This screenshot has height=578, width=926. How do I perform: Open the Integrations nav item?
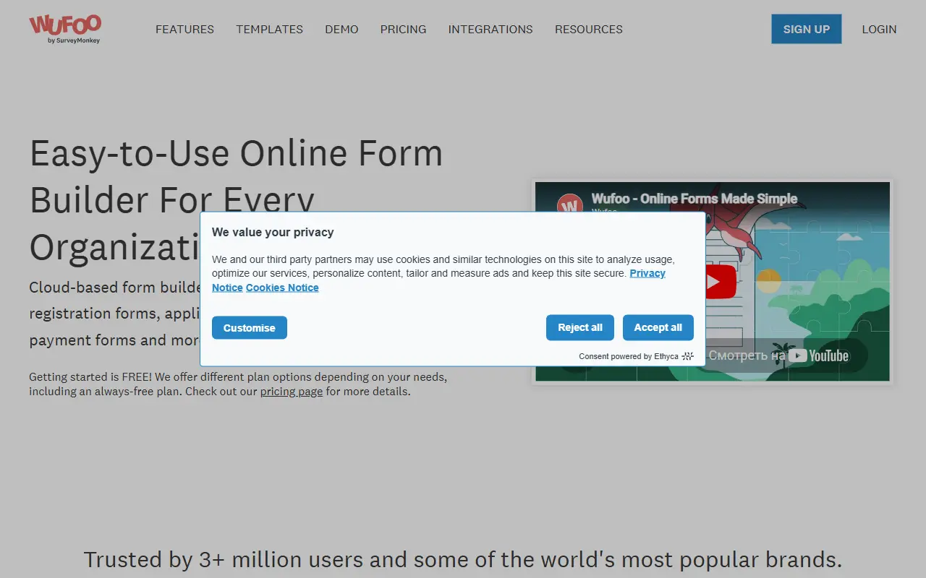point(490,30)
